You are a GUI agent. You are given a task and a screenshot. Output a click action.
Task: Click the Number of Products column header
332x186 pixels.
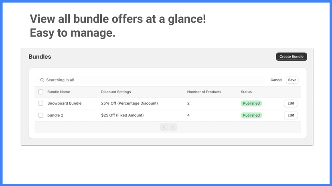[x=204, y=92]
